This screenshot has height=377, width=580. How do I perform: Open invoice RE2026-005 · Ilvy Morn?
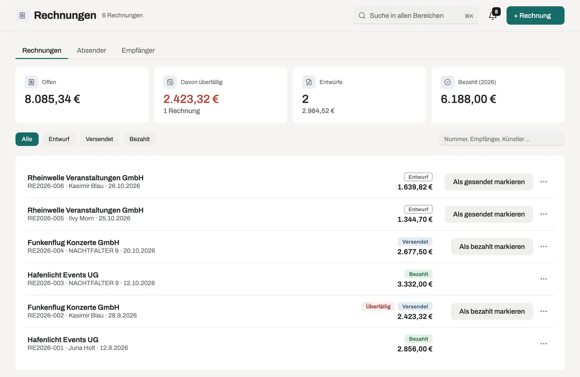click(290, 214)
